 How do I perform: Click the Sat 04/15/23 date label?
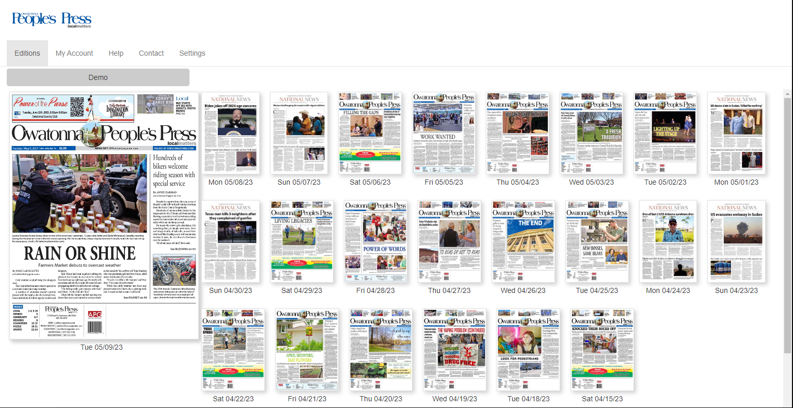(602, 399)
